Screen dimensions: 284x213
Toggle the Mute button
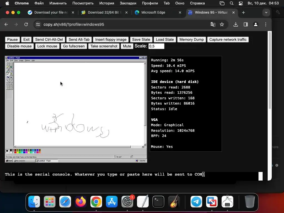click(127, 46)
